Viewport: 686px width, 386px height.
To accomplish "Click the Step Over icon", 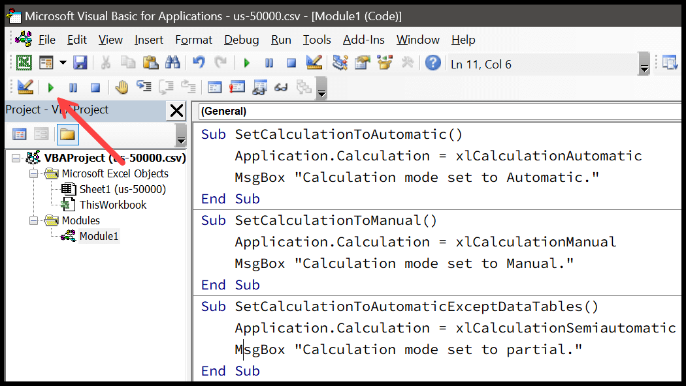I will pyautogui.click(x=166, y=87).
